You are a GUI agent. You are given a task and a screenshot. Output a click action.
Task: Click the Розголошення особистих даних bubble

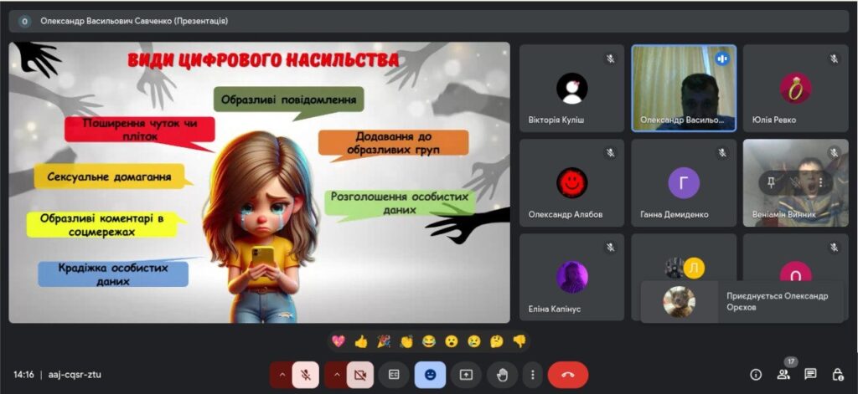pos(400,202)
